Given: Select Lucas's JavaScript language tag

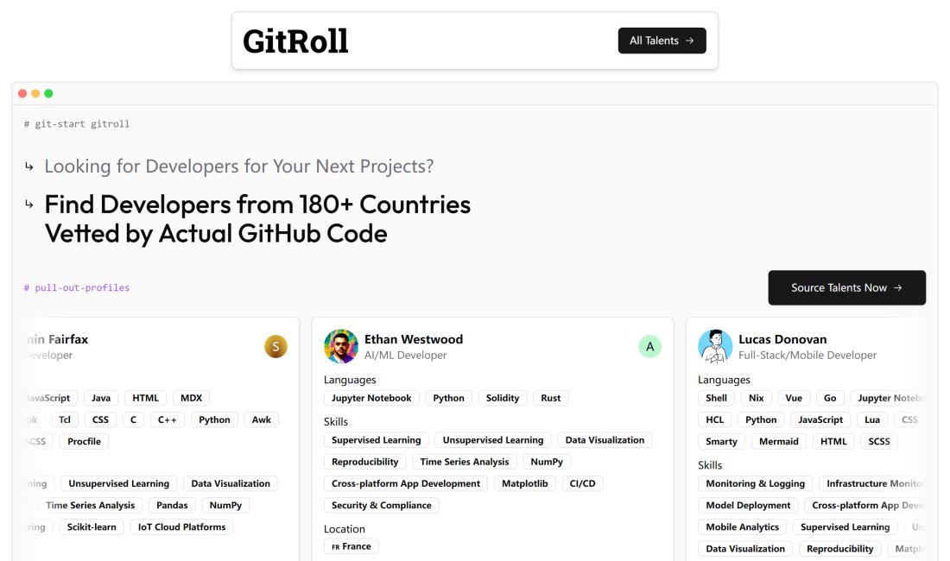Looking at the screenshot, I should [820, 420].
